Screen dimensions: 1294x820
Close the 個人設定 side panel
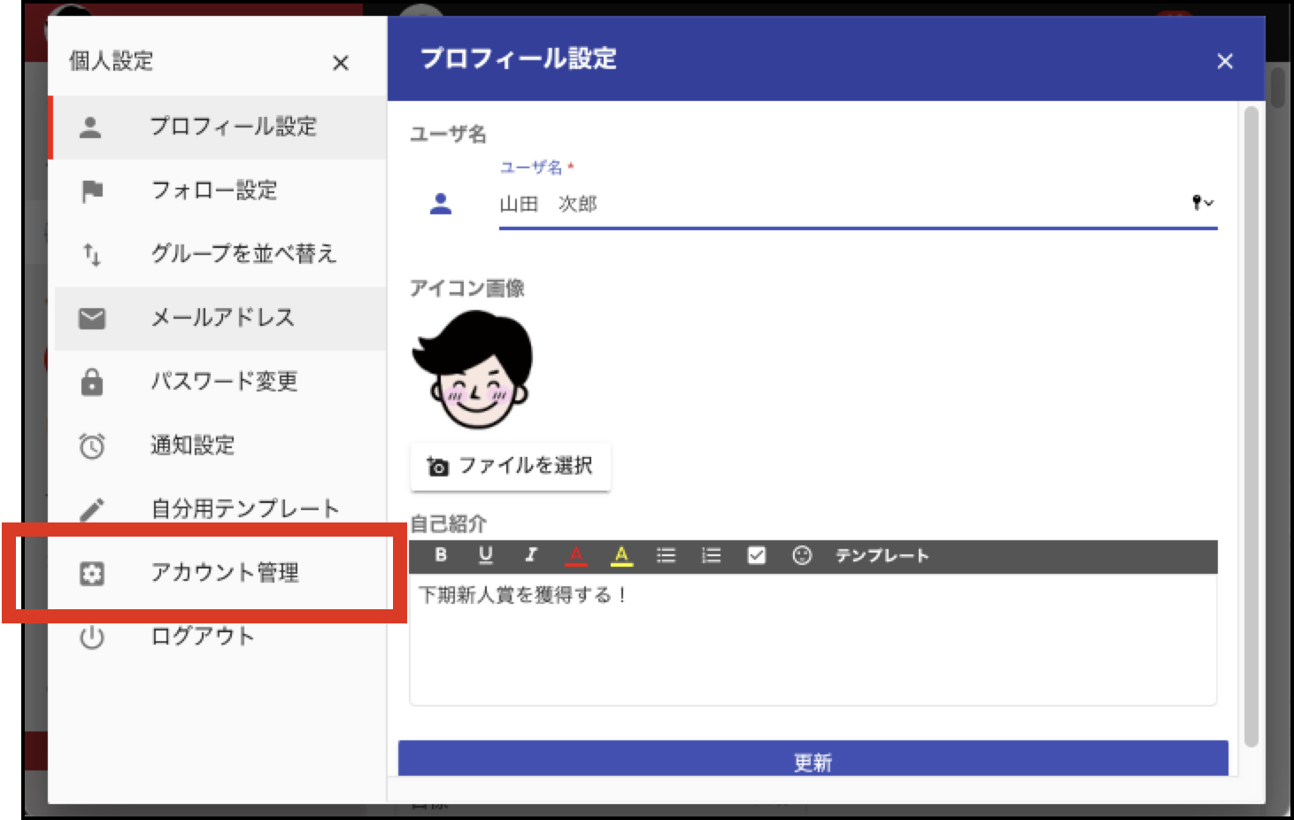point(340,63)
